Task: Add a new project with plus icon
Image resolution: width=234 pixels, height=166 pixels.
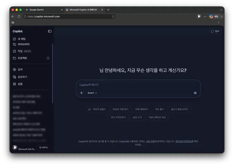Action: 48,58
